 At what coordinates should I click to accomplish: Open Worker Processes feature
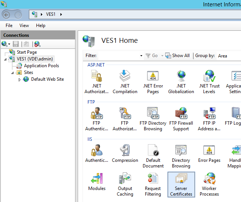(209, 184)
